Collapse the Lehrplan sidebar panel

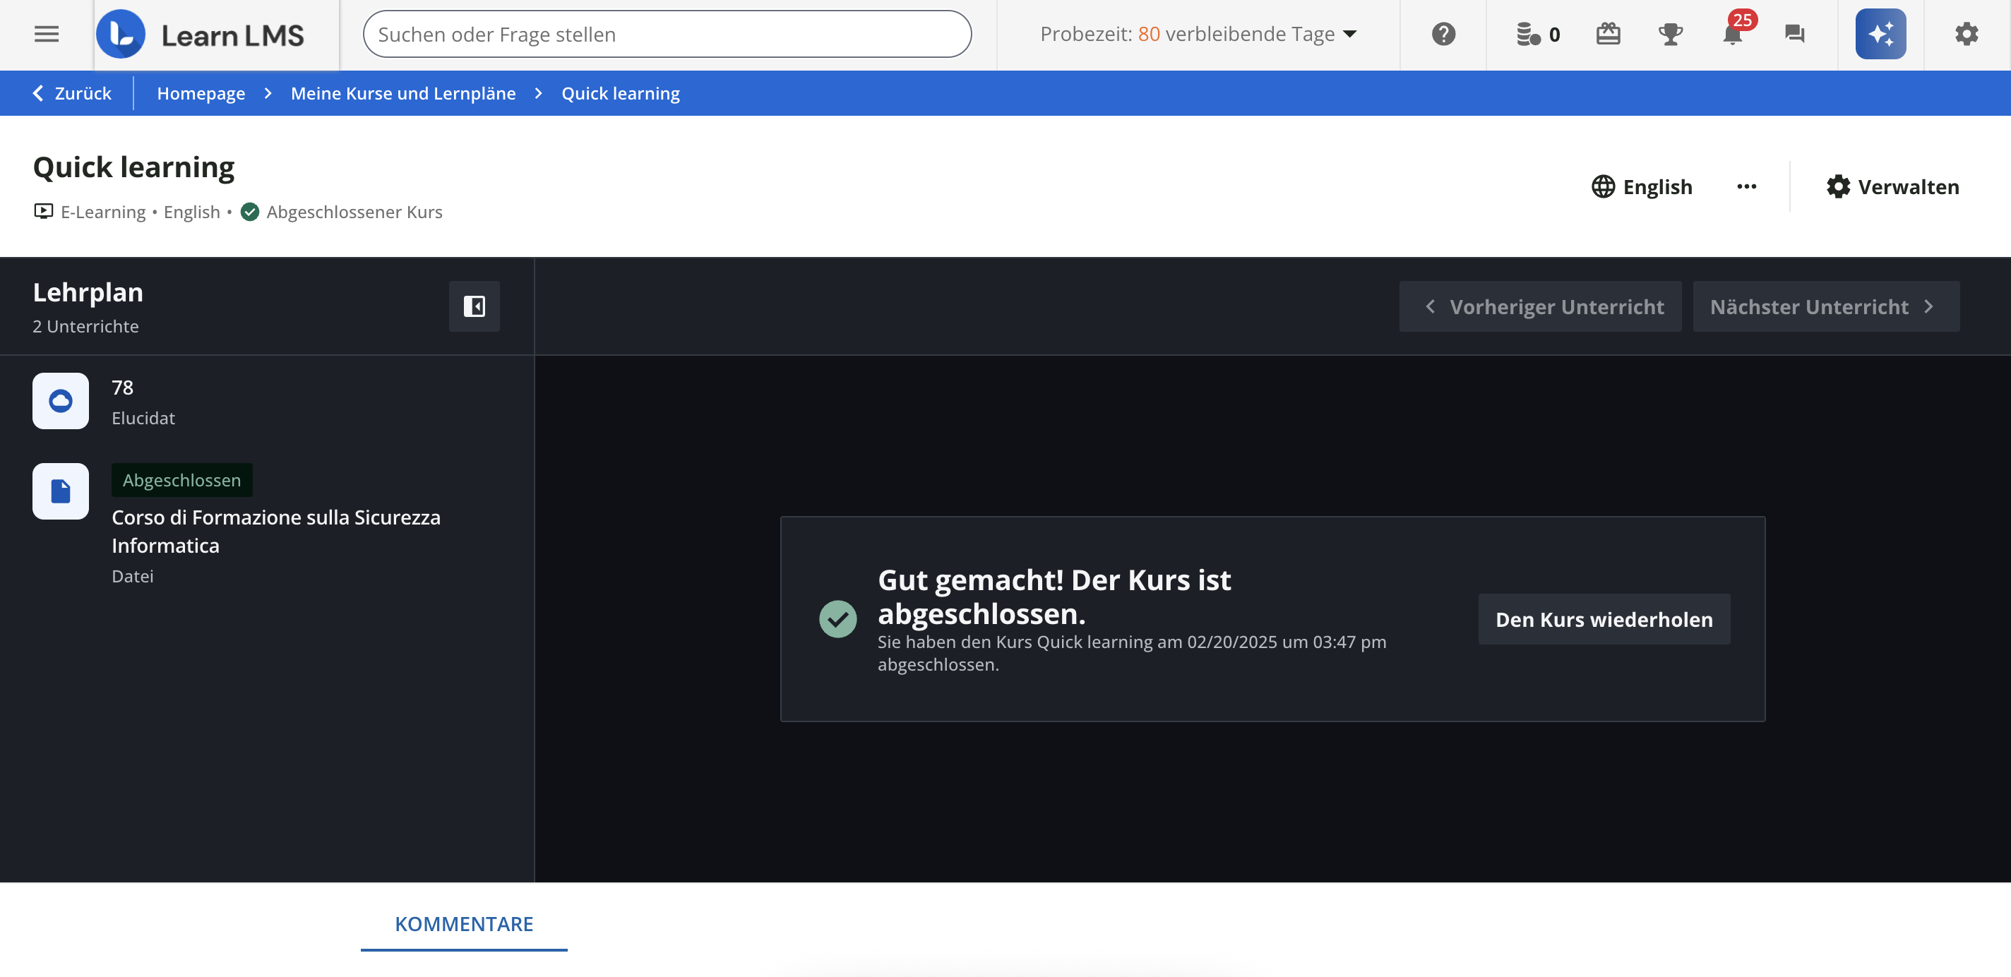pos(474,306)
